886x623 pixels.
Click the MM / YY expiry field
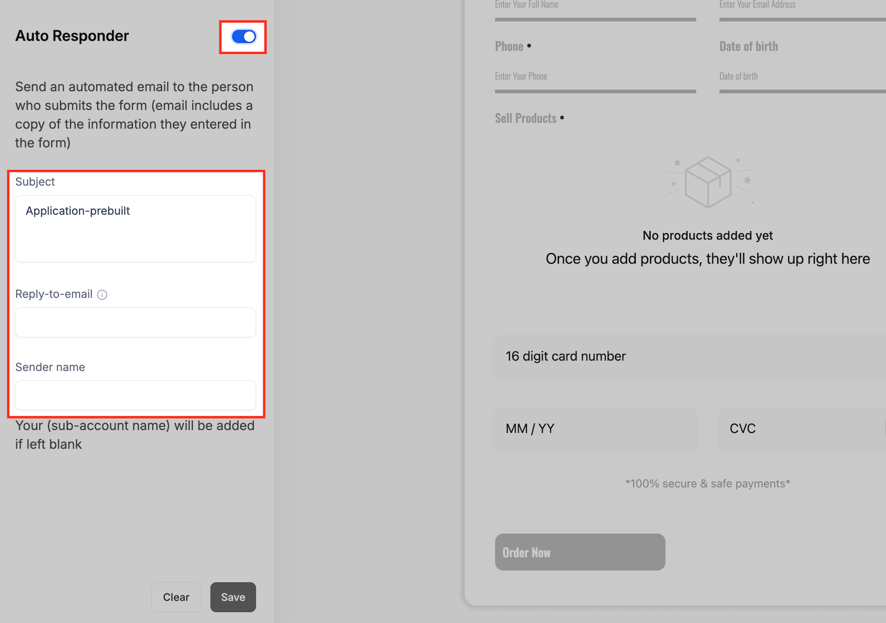596,428
